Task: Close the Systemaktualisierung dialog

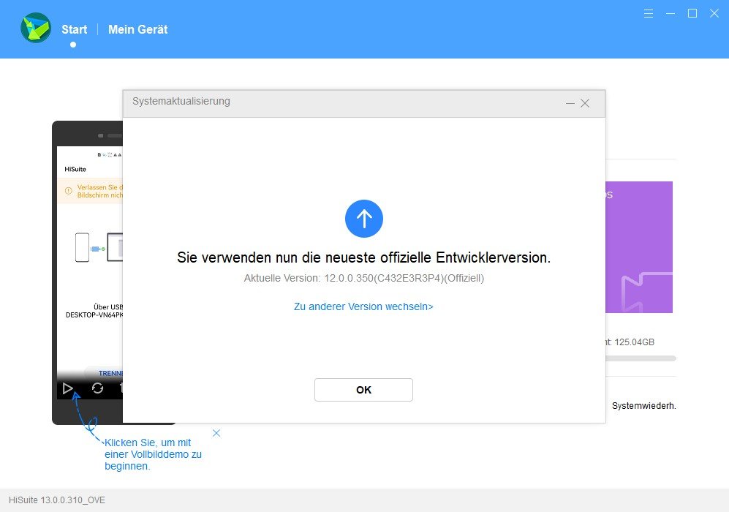Action: [x=585, y=103]
